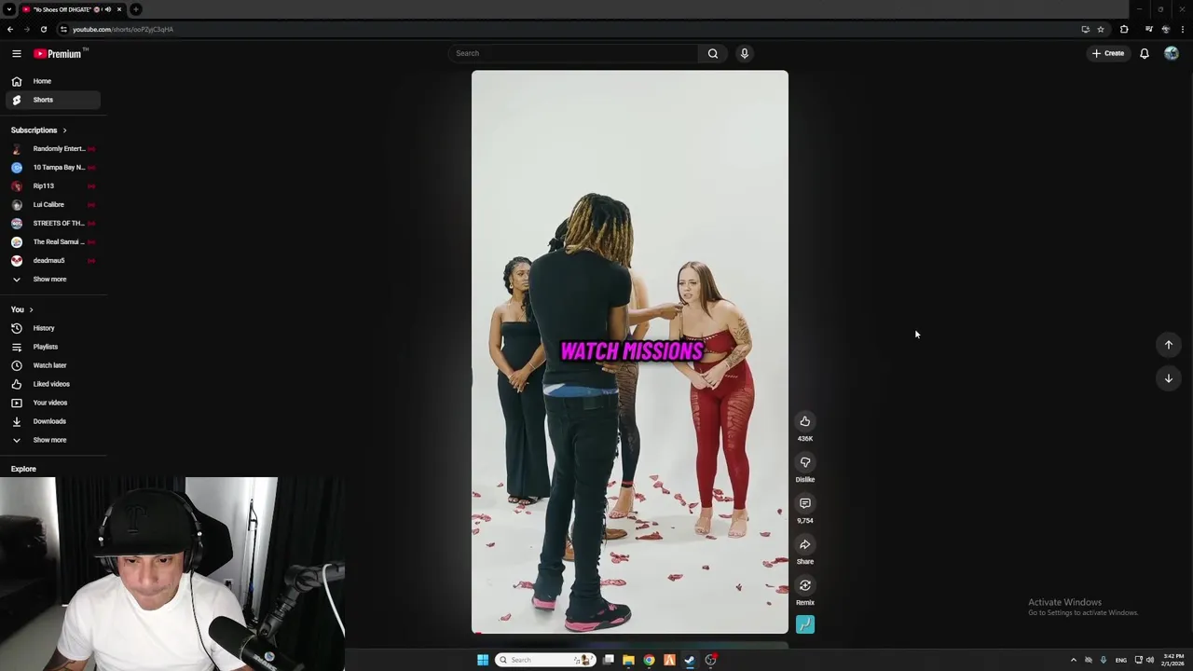Mute the tab via speaker icon
Screen dimensions: 1193x671
(x=108, y=9)
